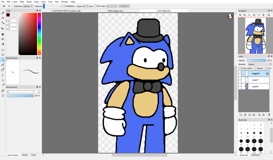
Task: Float the Layer panel
Action: (269, 56)
